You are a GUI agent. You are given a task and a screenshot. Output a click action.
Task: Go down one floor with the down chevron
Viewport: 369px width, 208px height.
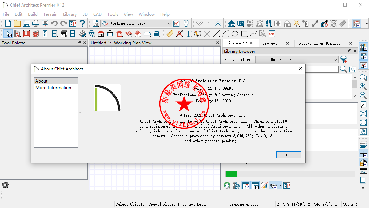(x=199, y=23)
